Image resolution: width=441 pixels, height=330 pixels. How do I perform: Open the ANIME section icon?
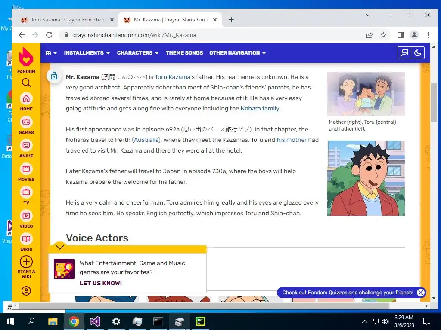26,145
